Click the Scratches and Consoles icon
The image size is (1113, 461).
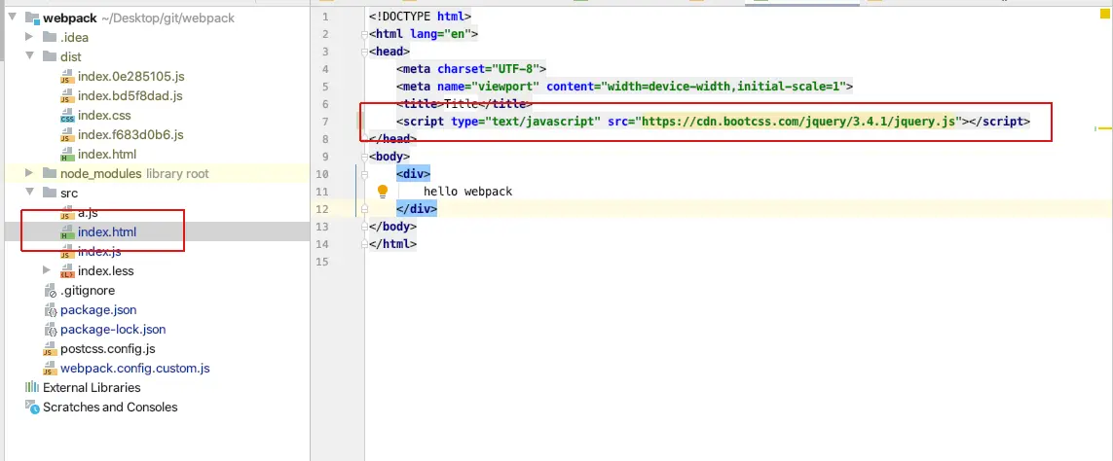click(x=31, y=407)
